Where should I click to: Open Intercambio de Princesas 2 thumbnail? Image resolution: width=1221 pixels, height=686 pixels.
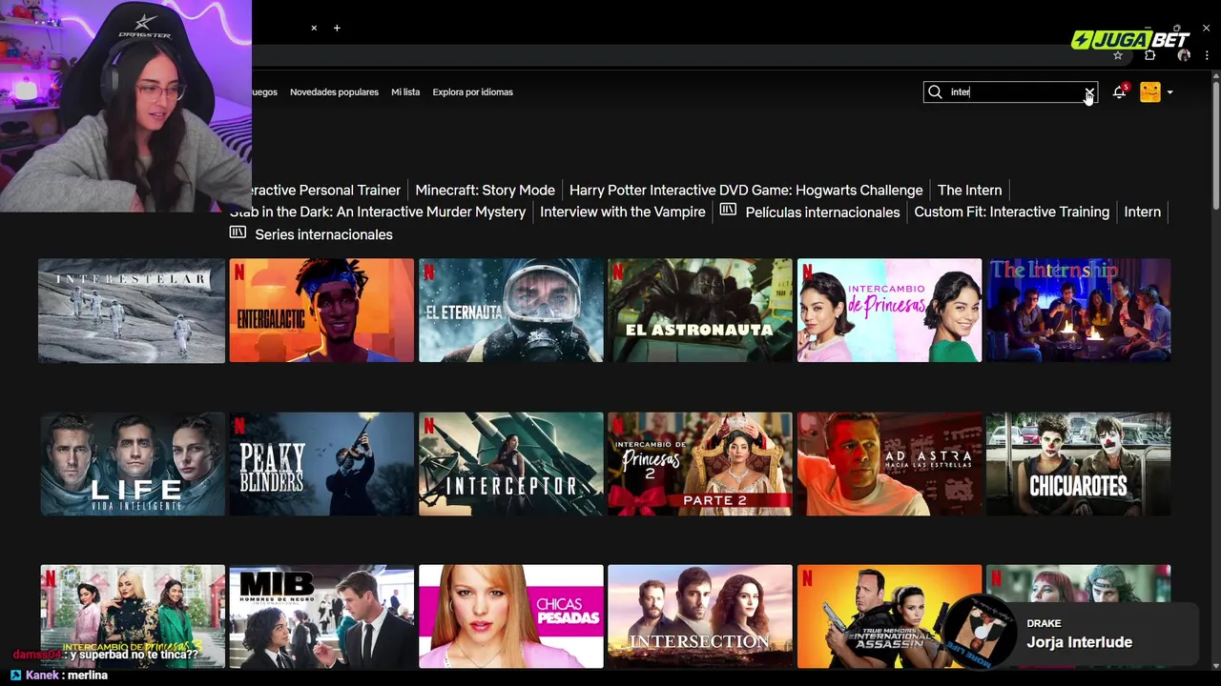(x=700, y=464)
